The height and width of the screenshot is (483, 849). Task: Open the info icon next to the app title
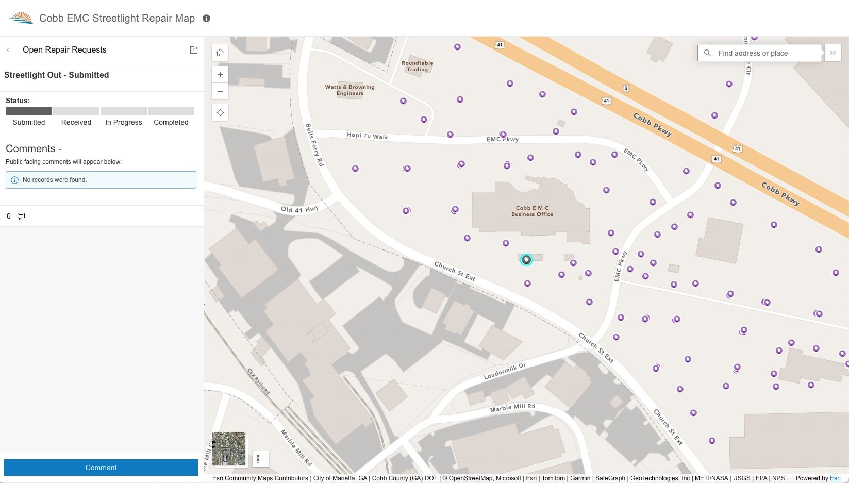click(206, 19)
